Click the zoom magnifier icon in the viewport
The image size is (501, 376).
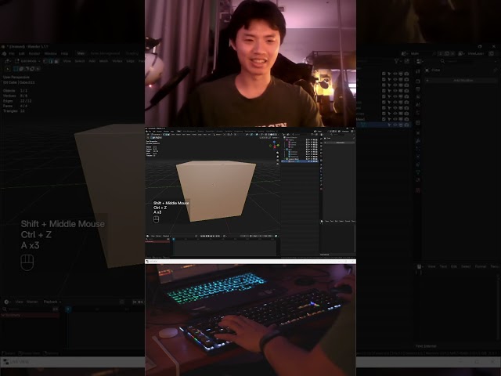pos(277,154)
